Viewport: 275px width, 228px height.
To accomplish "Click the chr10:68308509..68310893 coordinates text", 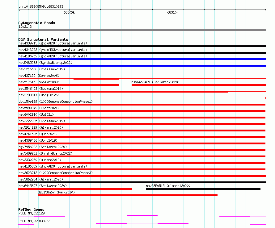I will tap(41, 6).
